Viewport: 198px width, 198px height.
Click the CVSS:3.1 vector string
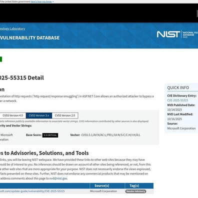(110, 135)
